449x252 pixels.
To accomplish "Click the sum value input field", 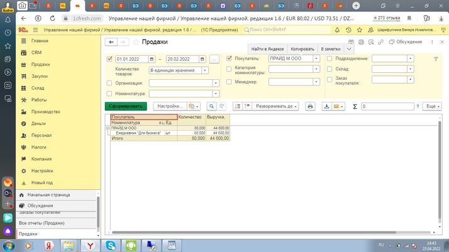I will (387, 107).
